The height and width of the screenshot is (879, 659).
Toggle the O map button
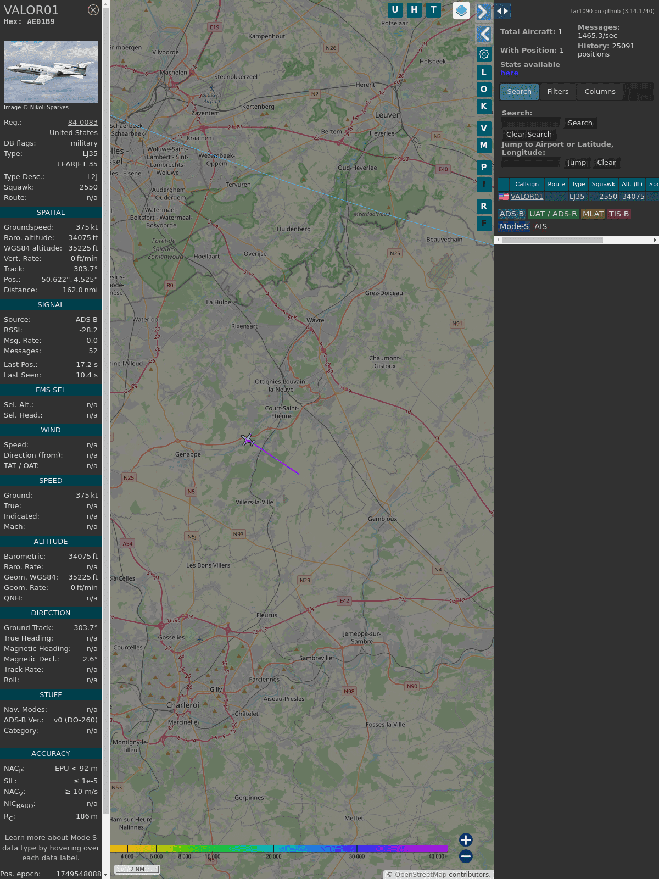click(x=484, y=89)
